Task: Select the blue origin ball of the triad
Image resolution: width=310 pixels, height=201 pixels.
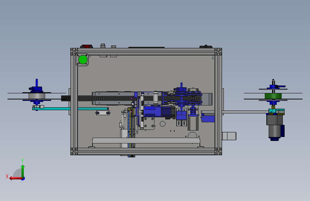Action: pyautogui.click(x=23, y=178)
